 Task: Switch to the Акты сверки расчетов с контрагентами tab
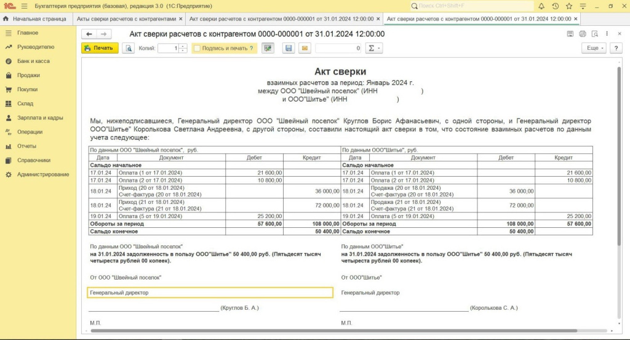click(x=126, y=19)
